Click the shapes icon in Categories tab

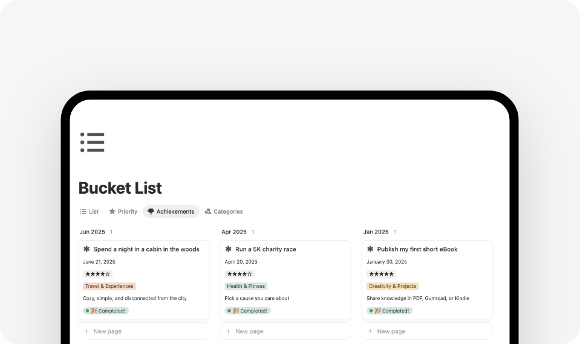(x=208, y=211)
